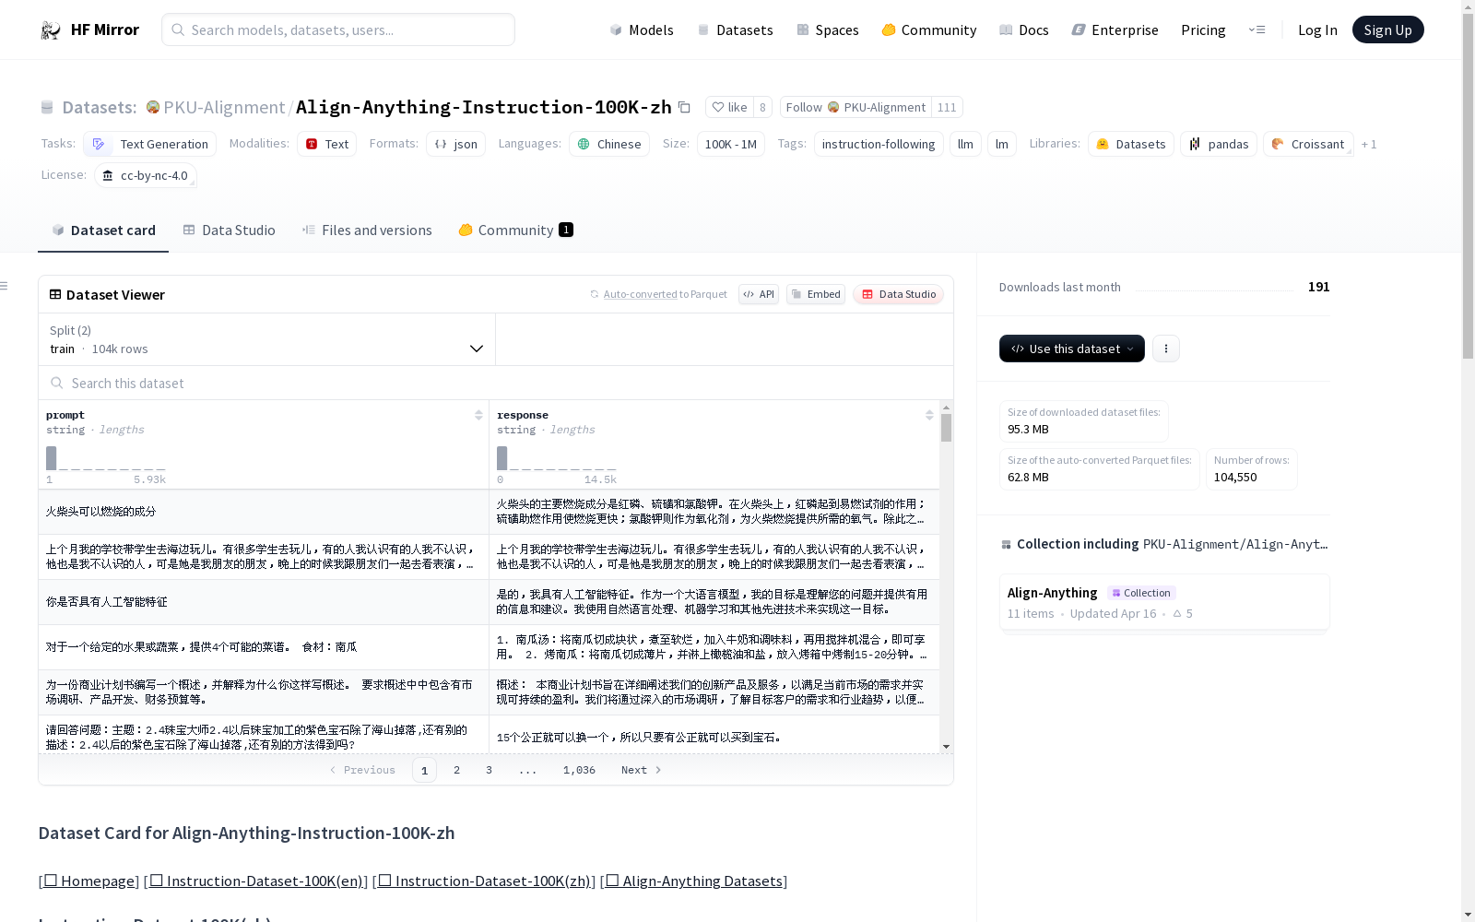Select the Text modality tag
Viewport: 1475px width, 922px height.
[x=326, y=144]
